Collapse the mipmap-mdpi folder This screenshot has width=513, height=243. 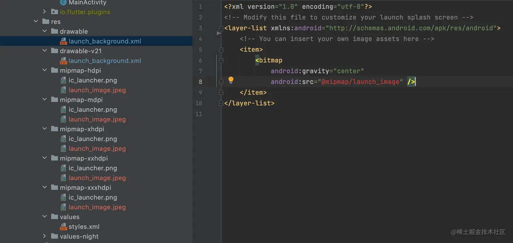point(44,100)
